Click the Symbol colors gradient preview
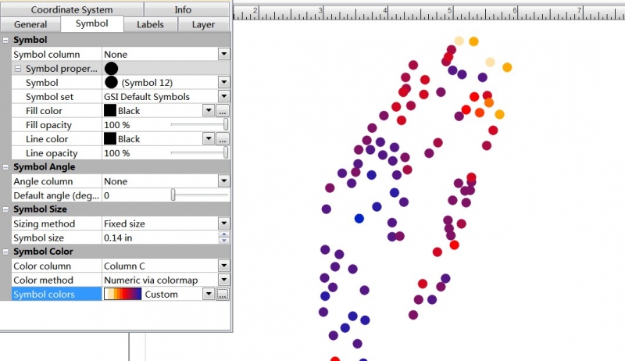The image size is (625, 361). 123,295
